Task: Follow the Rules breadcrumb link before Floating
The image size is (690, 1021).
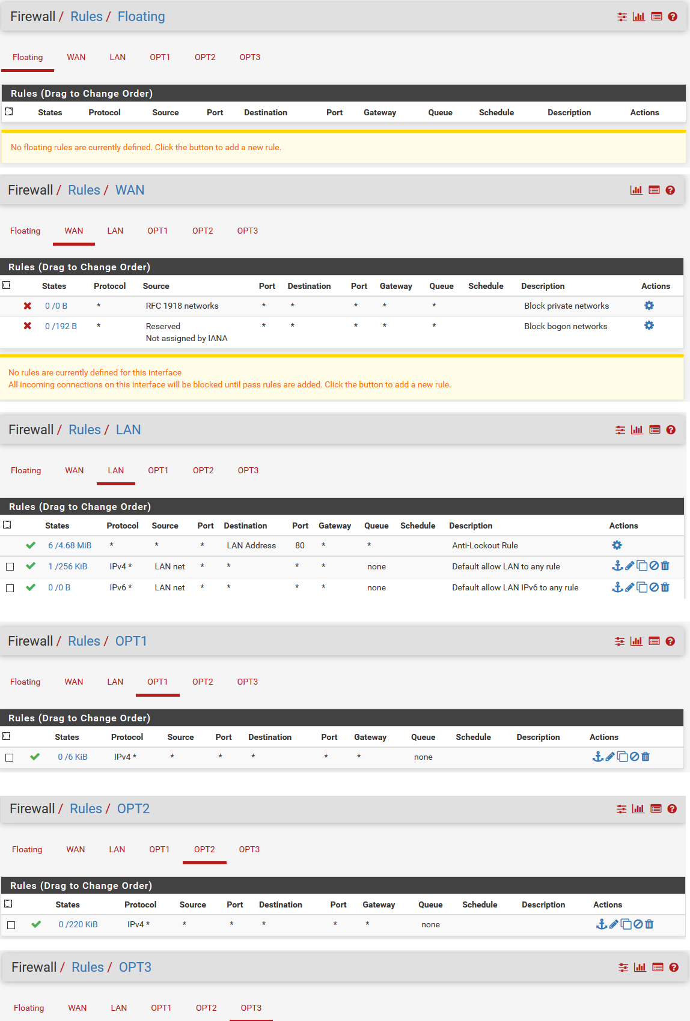Action: [x=87, y=17]
